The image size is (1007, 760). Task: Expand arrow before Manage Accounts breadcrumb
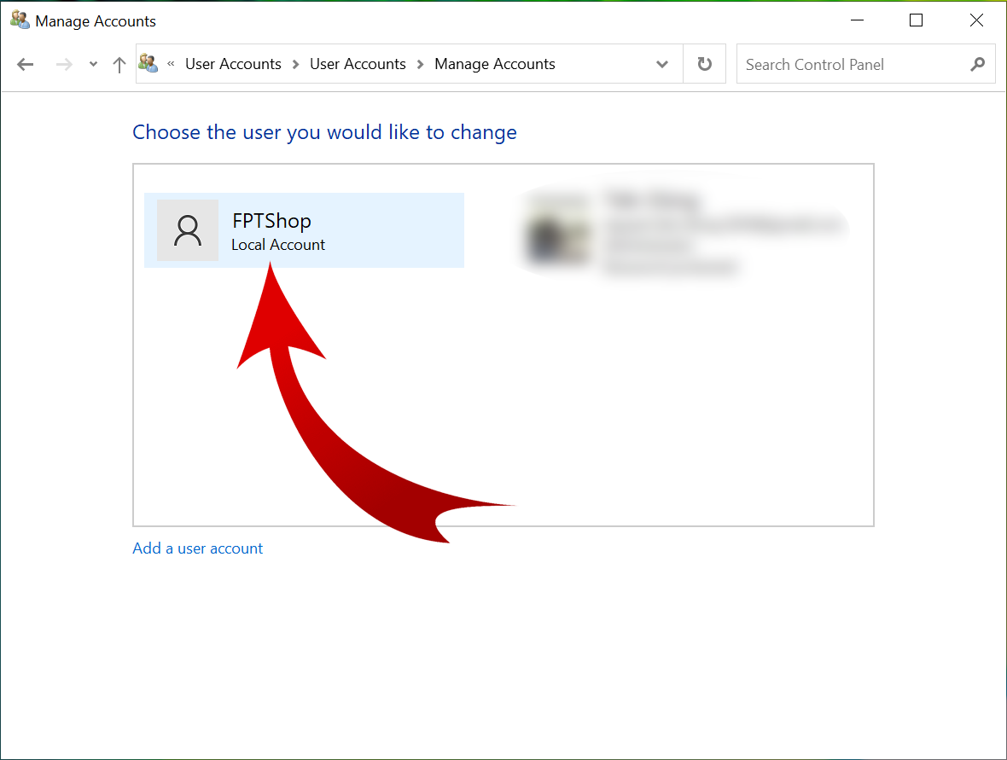(x=420, y=64)
